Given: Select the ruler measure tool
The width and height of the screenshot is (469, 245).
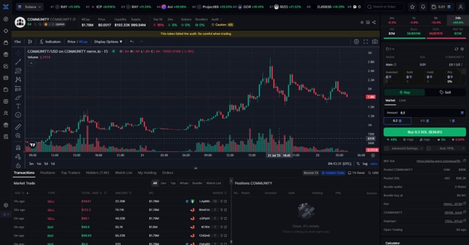Looking at the screenshot, I should pyautogui.click(x=18, y=127).
